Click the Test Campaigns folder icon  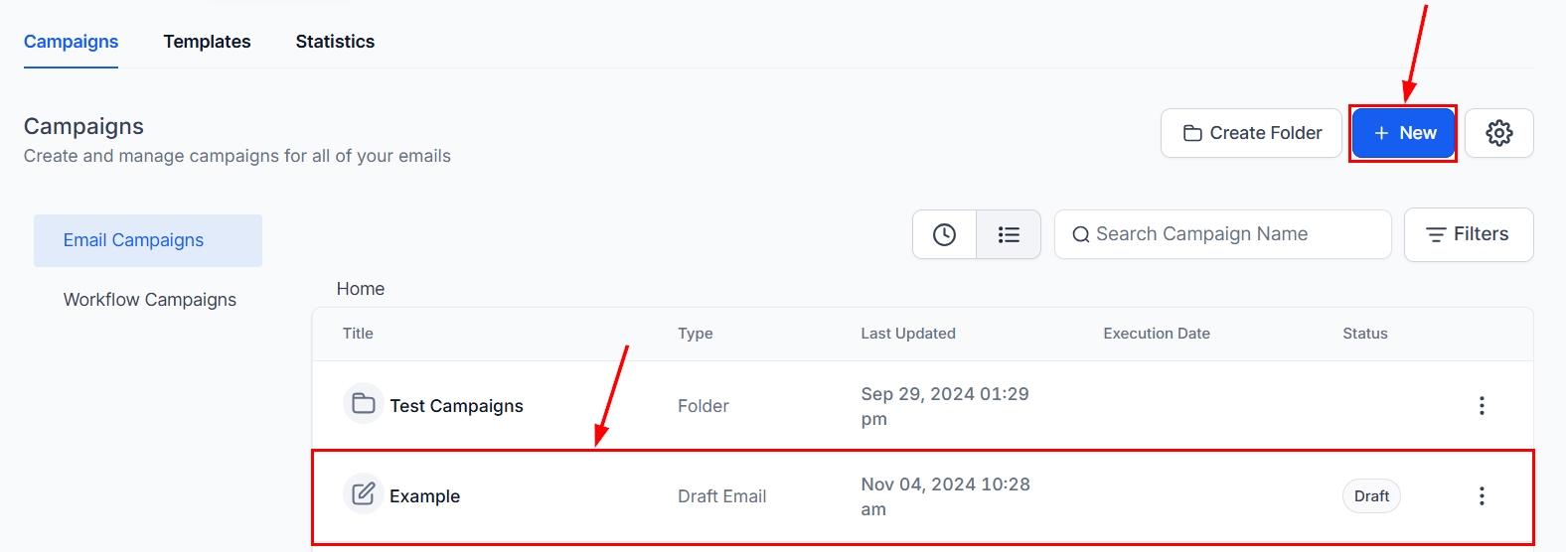click(364, 404)
